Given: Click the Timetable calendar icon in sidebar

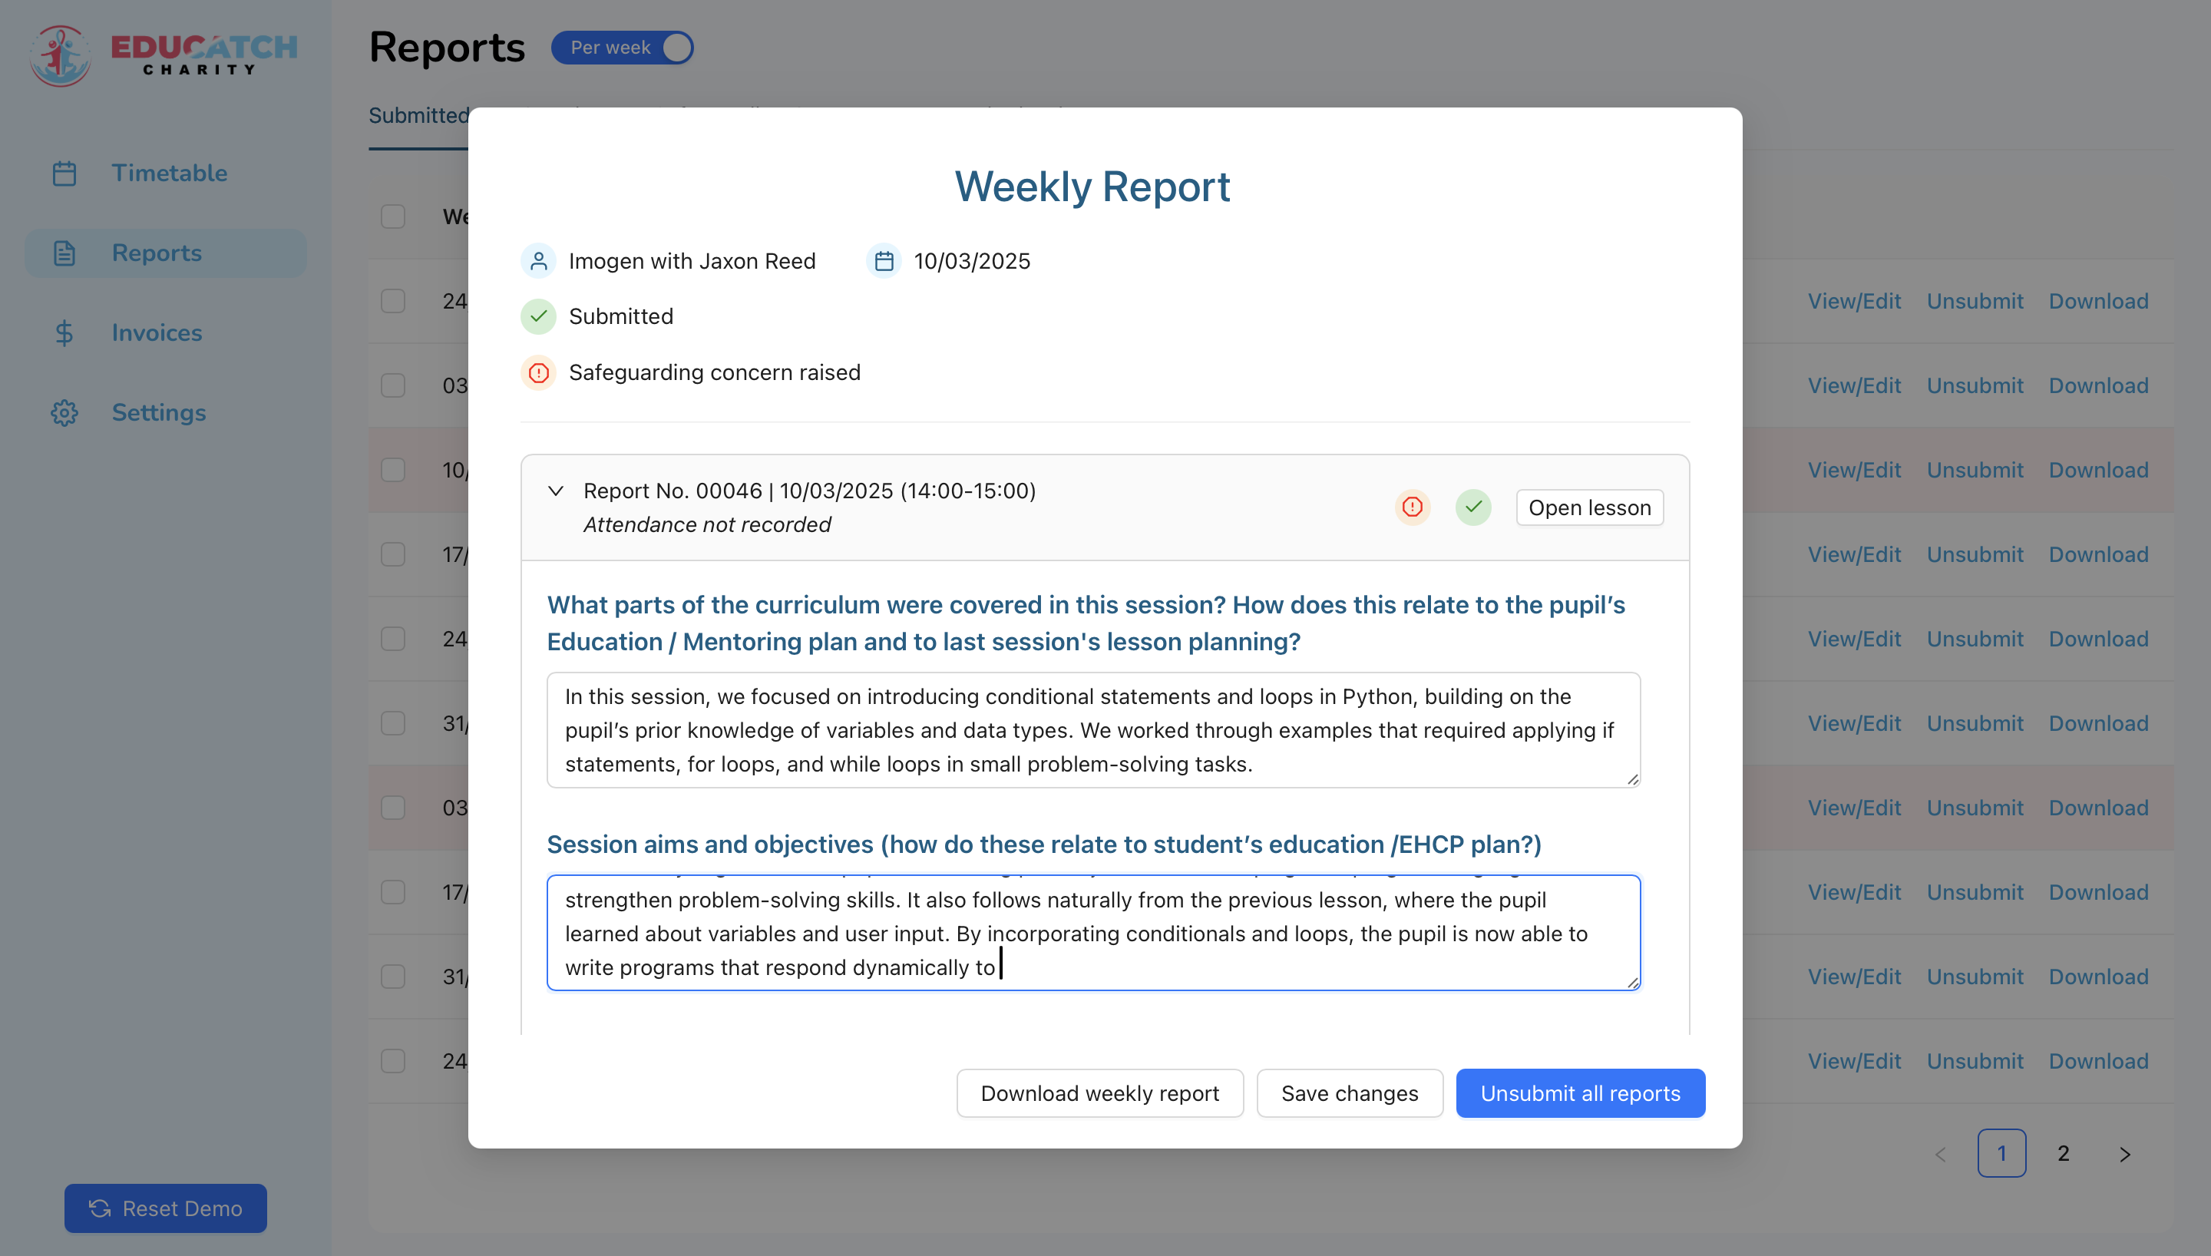Looking at the screenshot, I should (64, 174).
